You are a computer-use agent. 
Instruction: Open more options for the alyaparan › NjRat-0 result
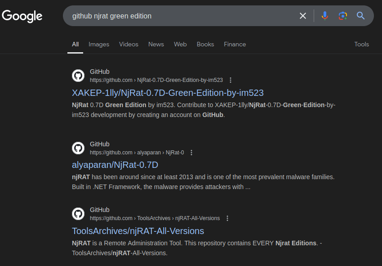(x=191, y=153)
